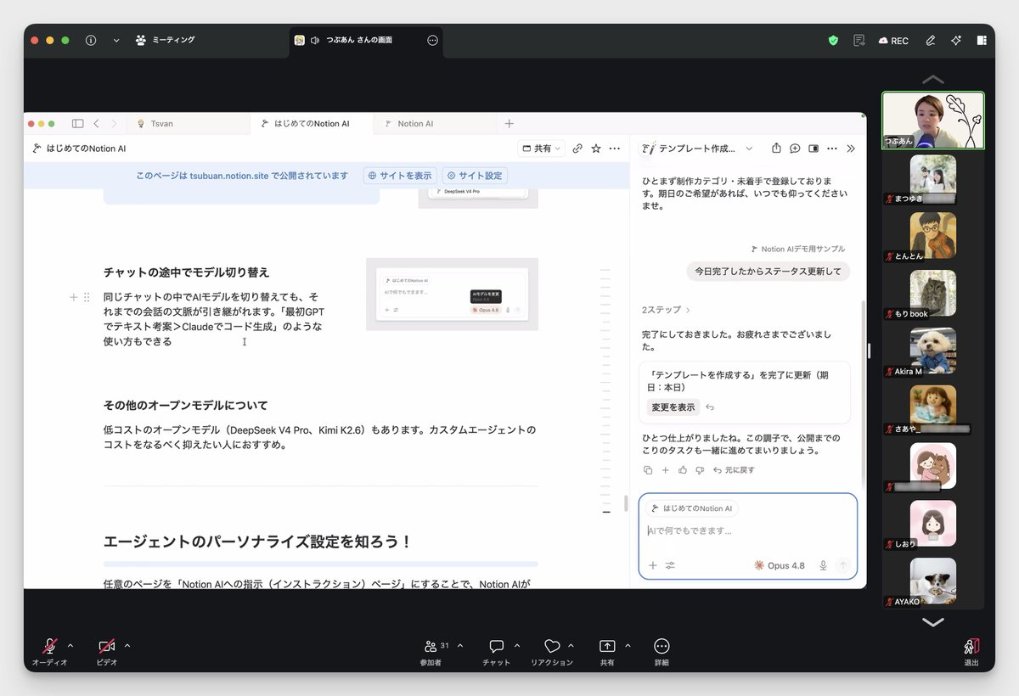Open Notion 共有 share dropdown
The width and height of the screenshot is (1019, 696).
[x=542, y=149]
